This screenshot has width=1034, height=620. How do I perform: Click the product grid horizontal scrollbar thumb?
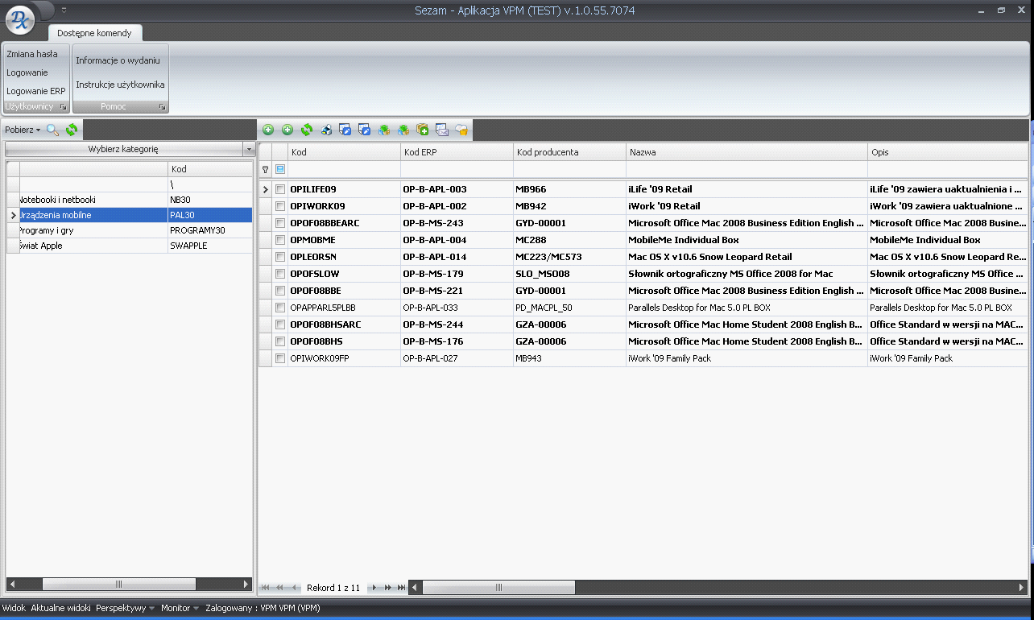coord(498,588)
